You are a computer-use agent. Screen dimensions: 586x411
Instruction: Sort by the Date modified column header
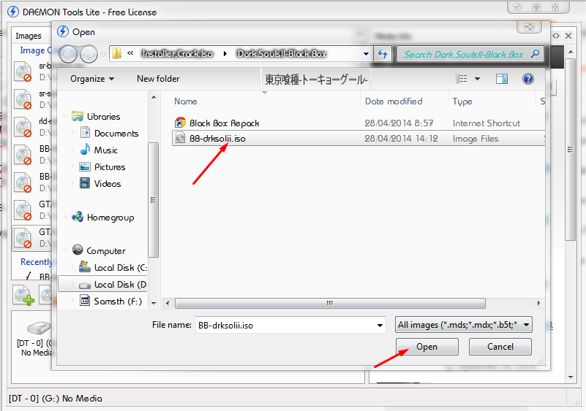[x=394, y=101]
